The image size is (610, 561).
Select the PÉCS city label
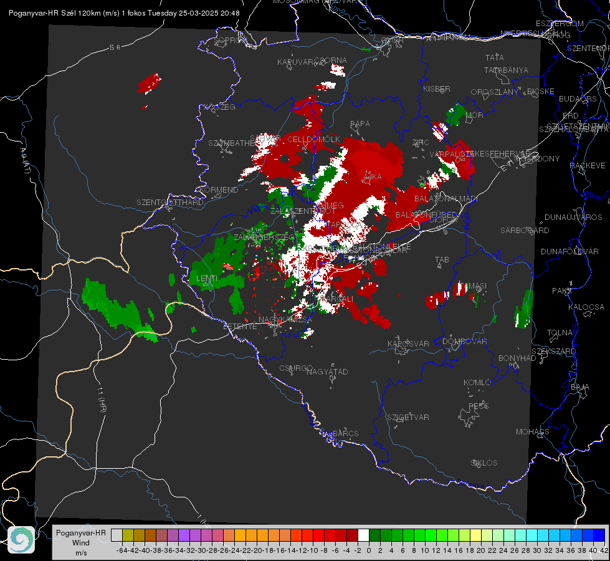tap(478, 406)
